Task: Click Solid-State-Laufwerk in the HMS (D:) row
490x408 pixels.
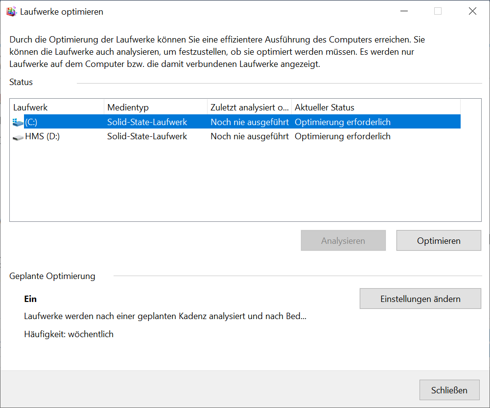Action: point(147,136)
